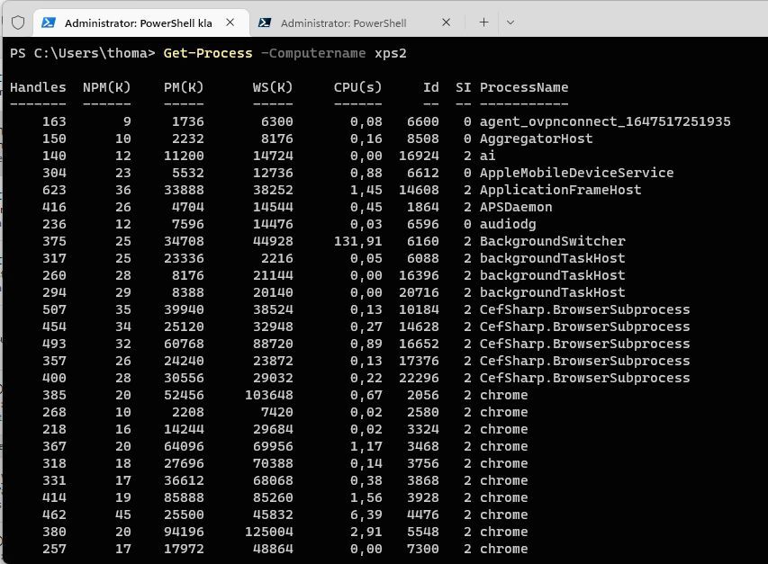Close the second PowerShell tab
Viewport: 768px width, 564px height.
pyautogui.click(x=445, y=22)
